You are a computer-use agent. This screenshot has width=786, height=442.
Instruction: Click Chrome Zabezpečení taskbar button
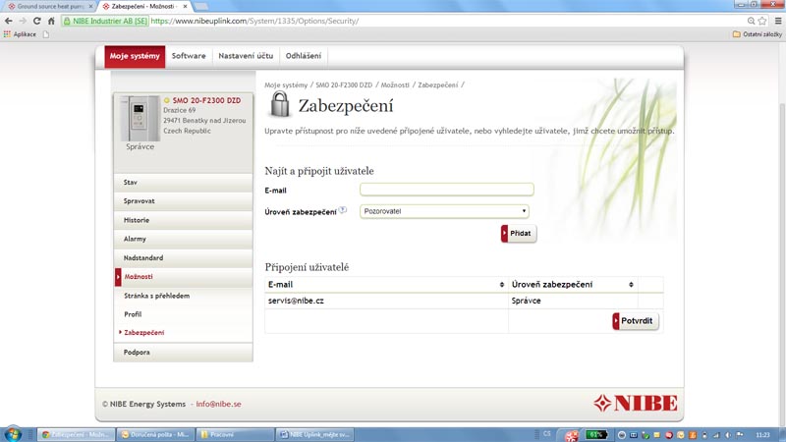point(77,434)
